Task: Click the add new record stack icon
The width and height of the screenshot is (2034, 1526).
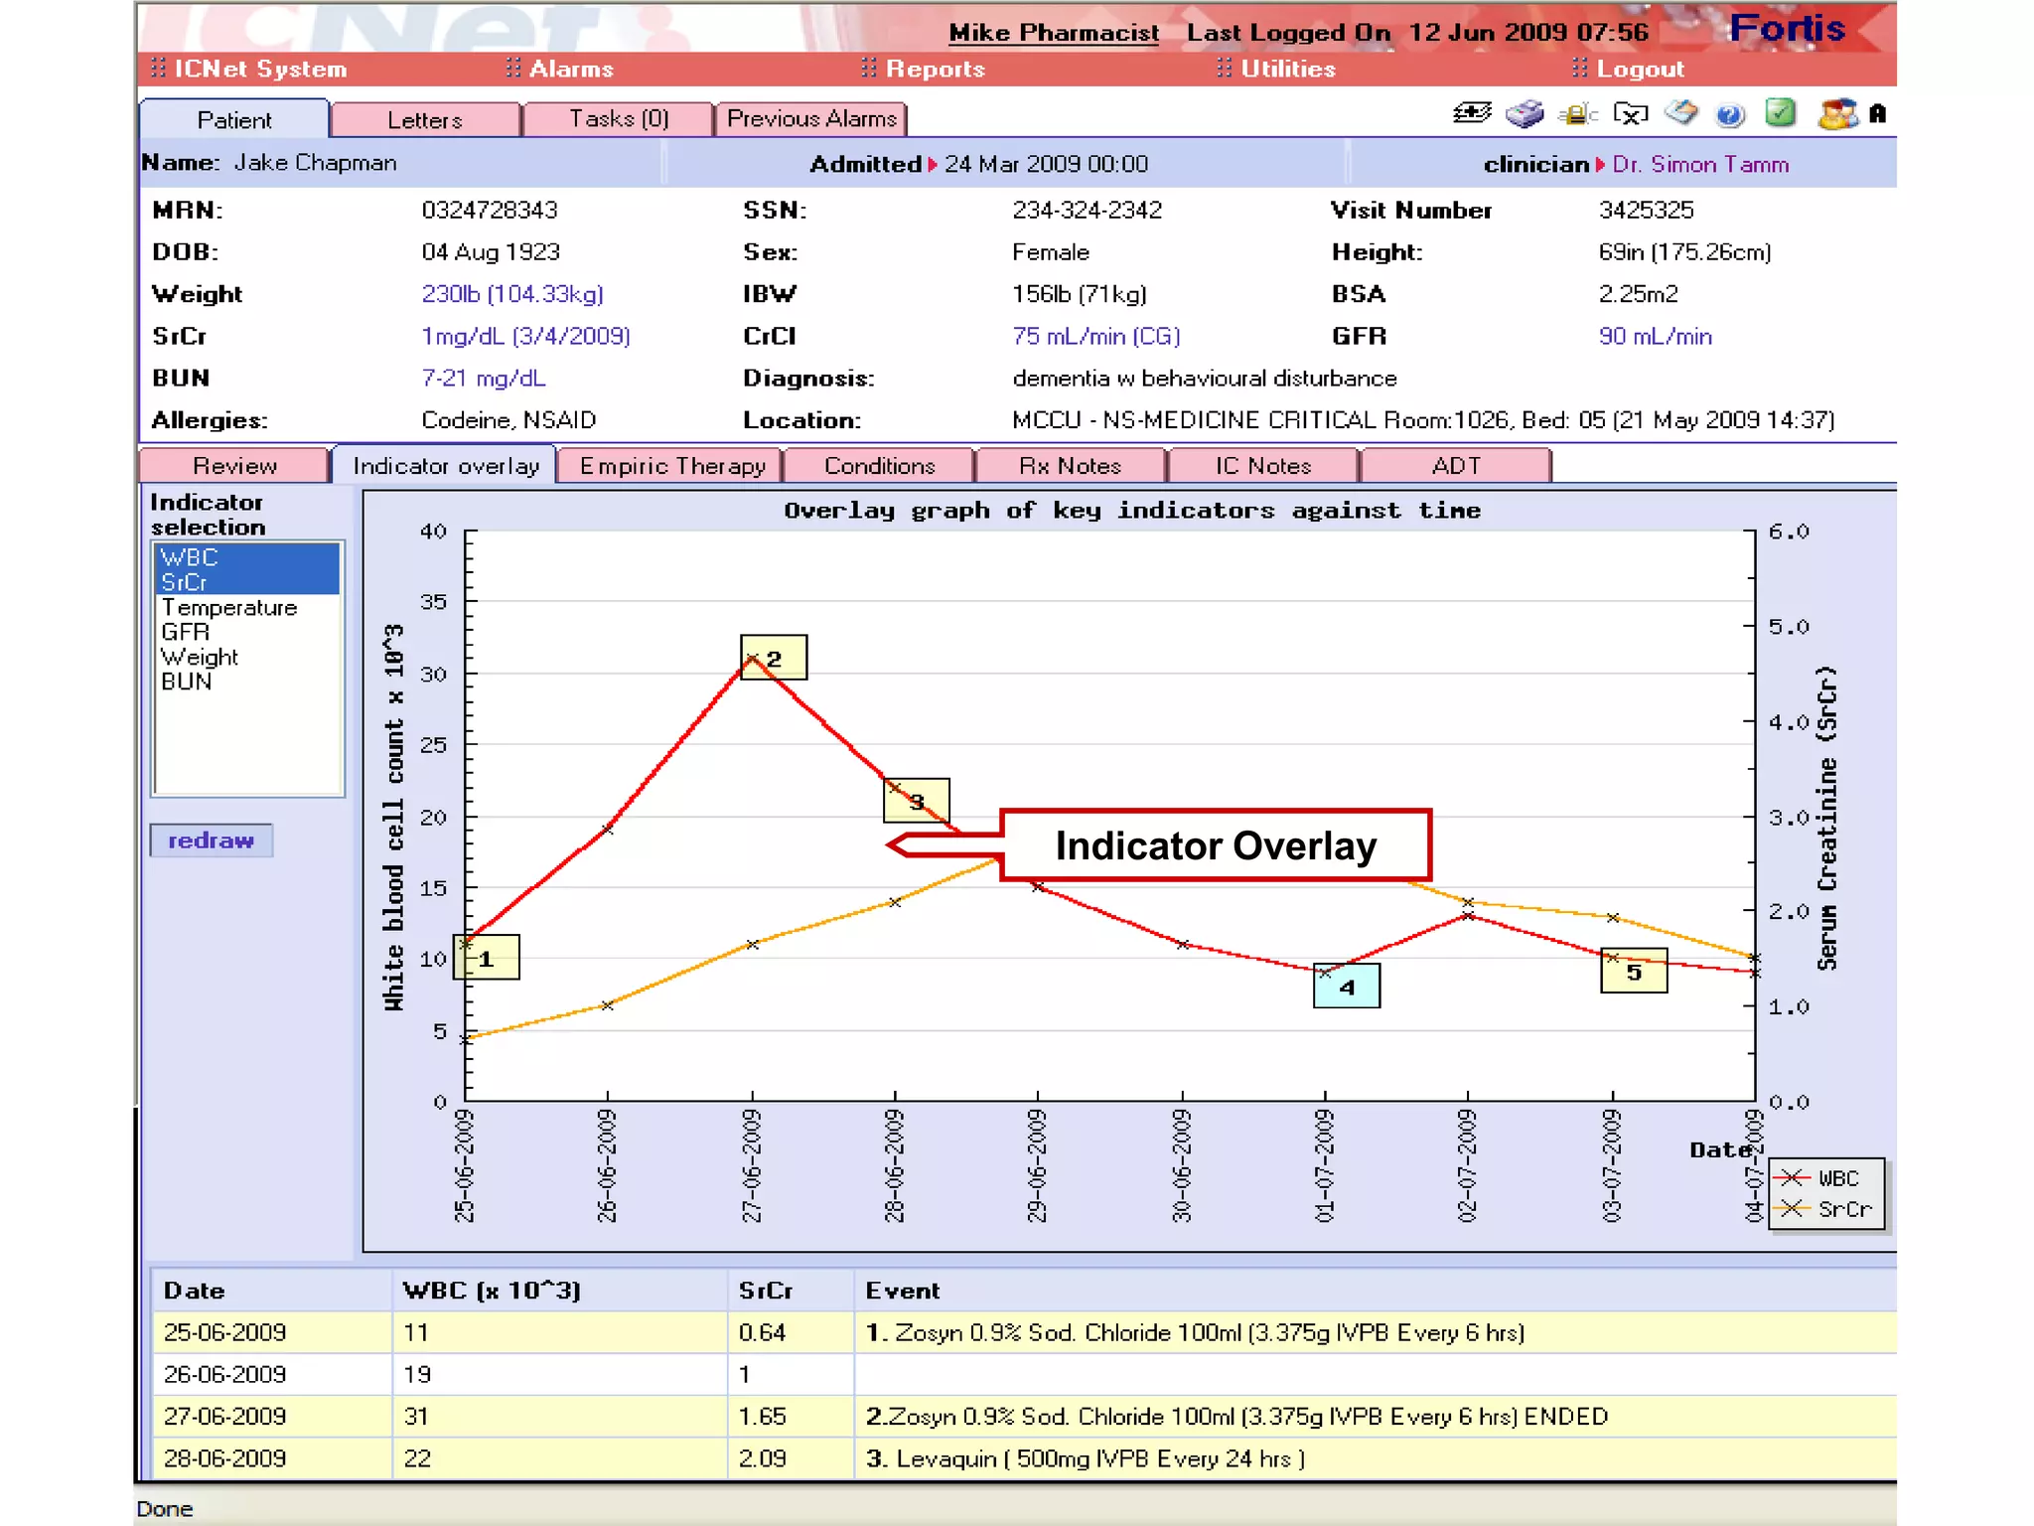Action: point(1471,114)
